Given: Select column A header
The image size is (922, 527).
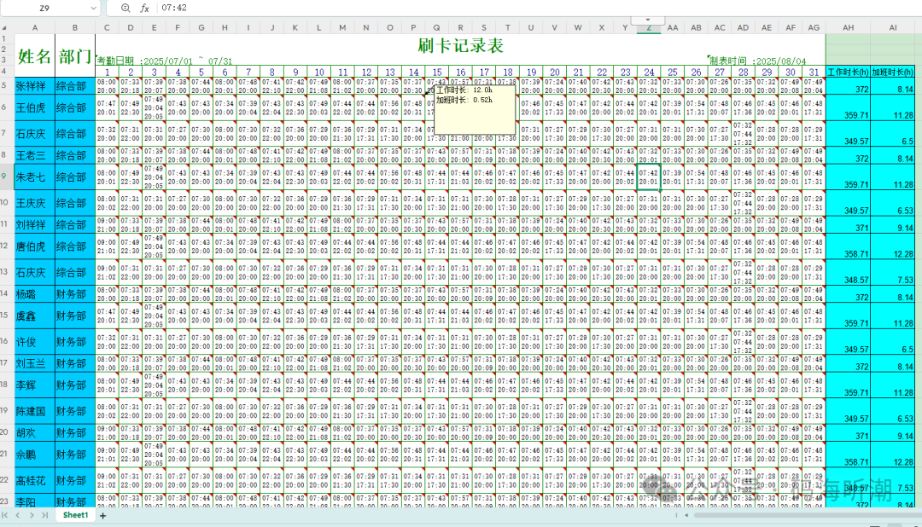Looking at the screenshot, I should [35, 27].
